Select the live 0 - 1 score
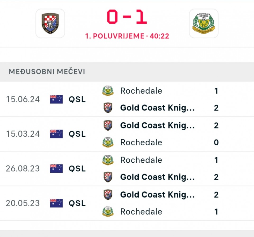Screen dimensions: 254x237 (127, 17)
